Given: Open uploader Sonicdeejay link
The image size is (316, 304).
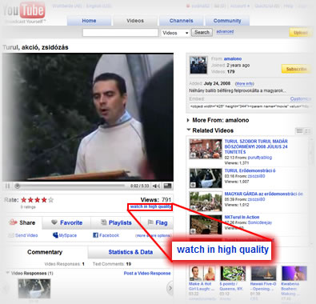Looking at the screenshot, I should click(x=260, y=222).
